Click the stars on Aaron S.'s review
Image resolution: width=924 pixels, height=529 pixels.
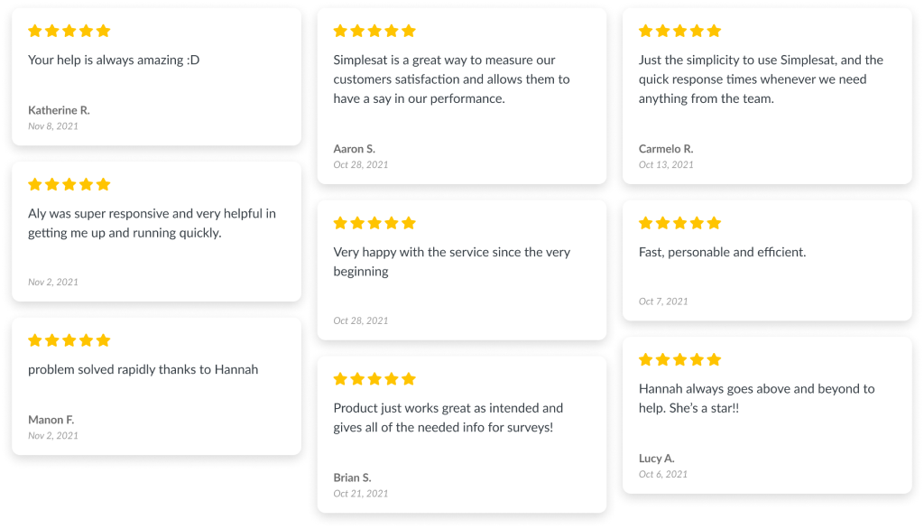pos(374,31)
